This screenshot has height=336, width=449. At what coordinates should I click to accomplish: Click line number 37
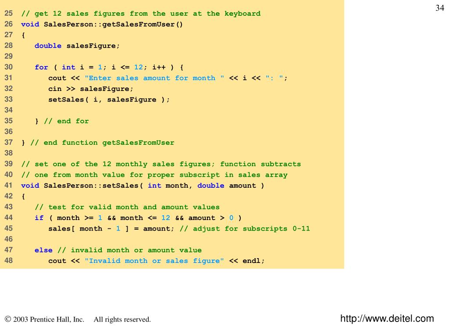pyautogui.click(x=9, y=142)
